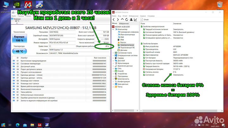Click the forward arrow in AIDA64 toolbar

tap(118, 20)
